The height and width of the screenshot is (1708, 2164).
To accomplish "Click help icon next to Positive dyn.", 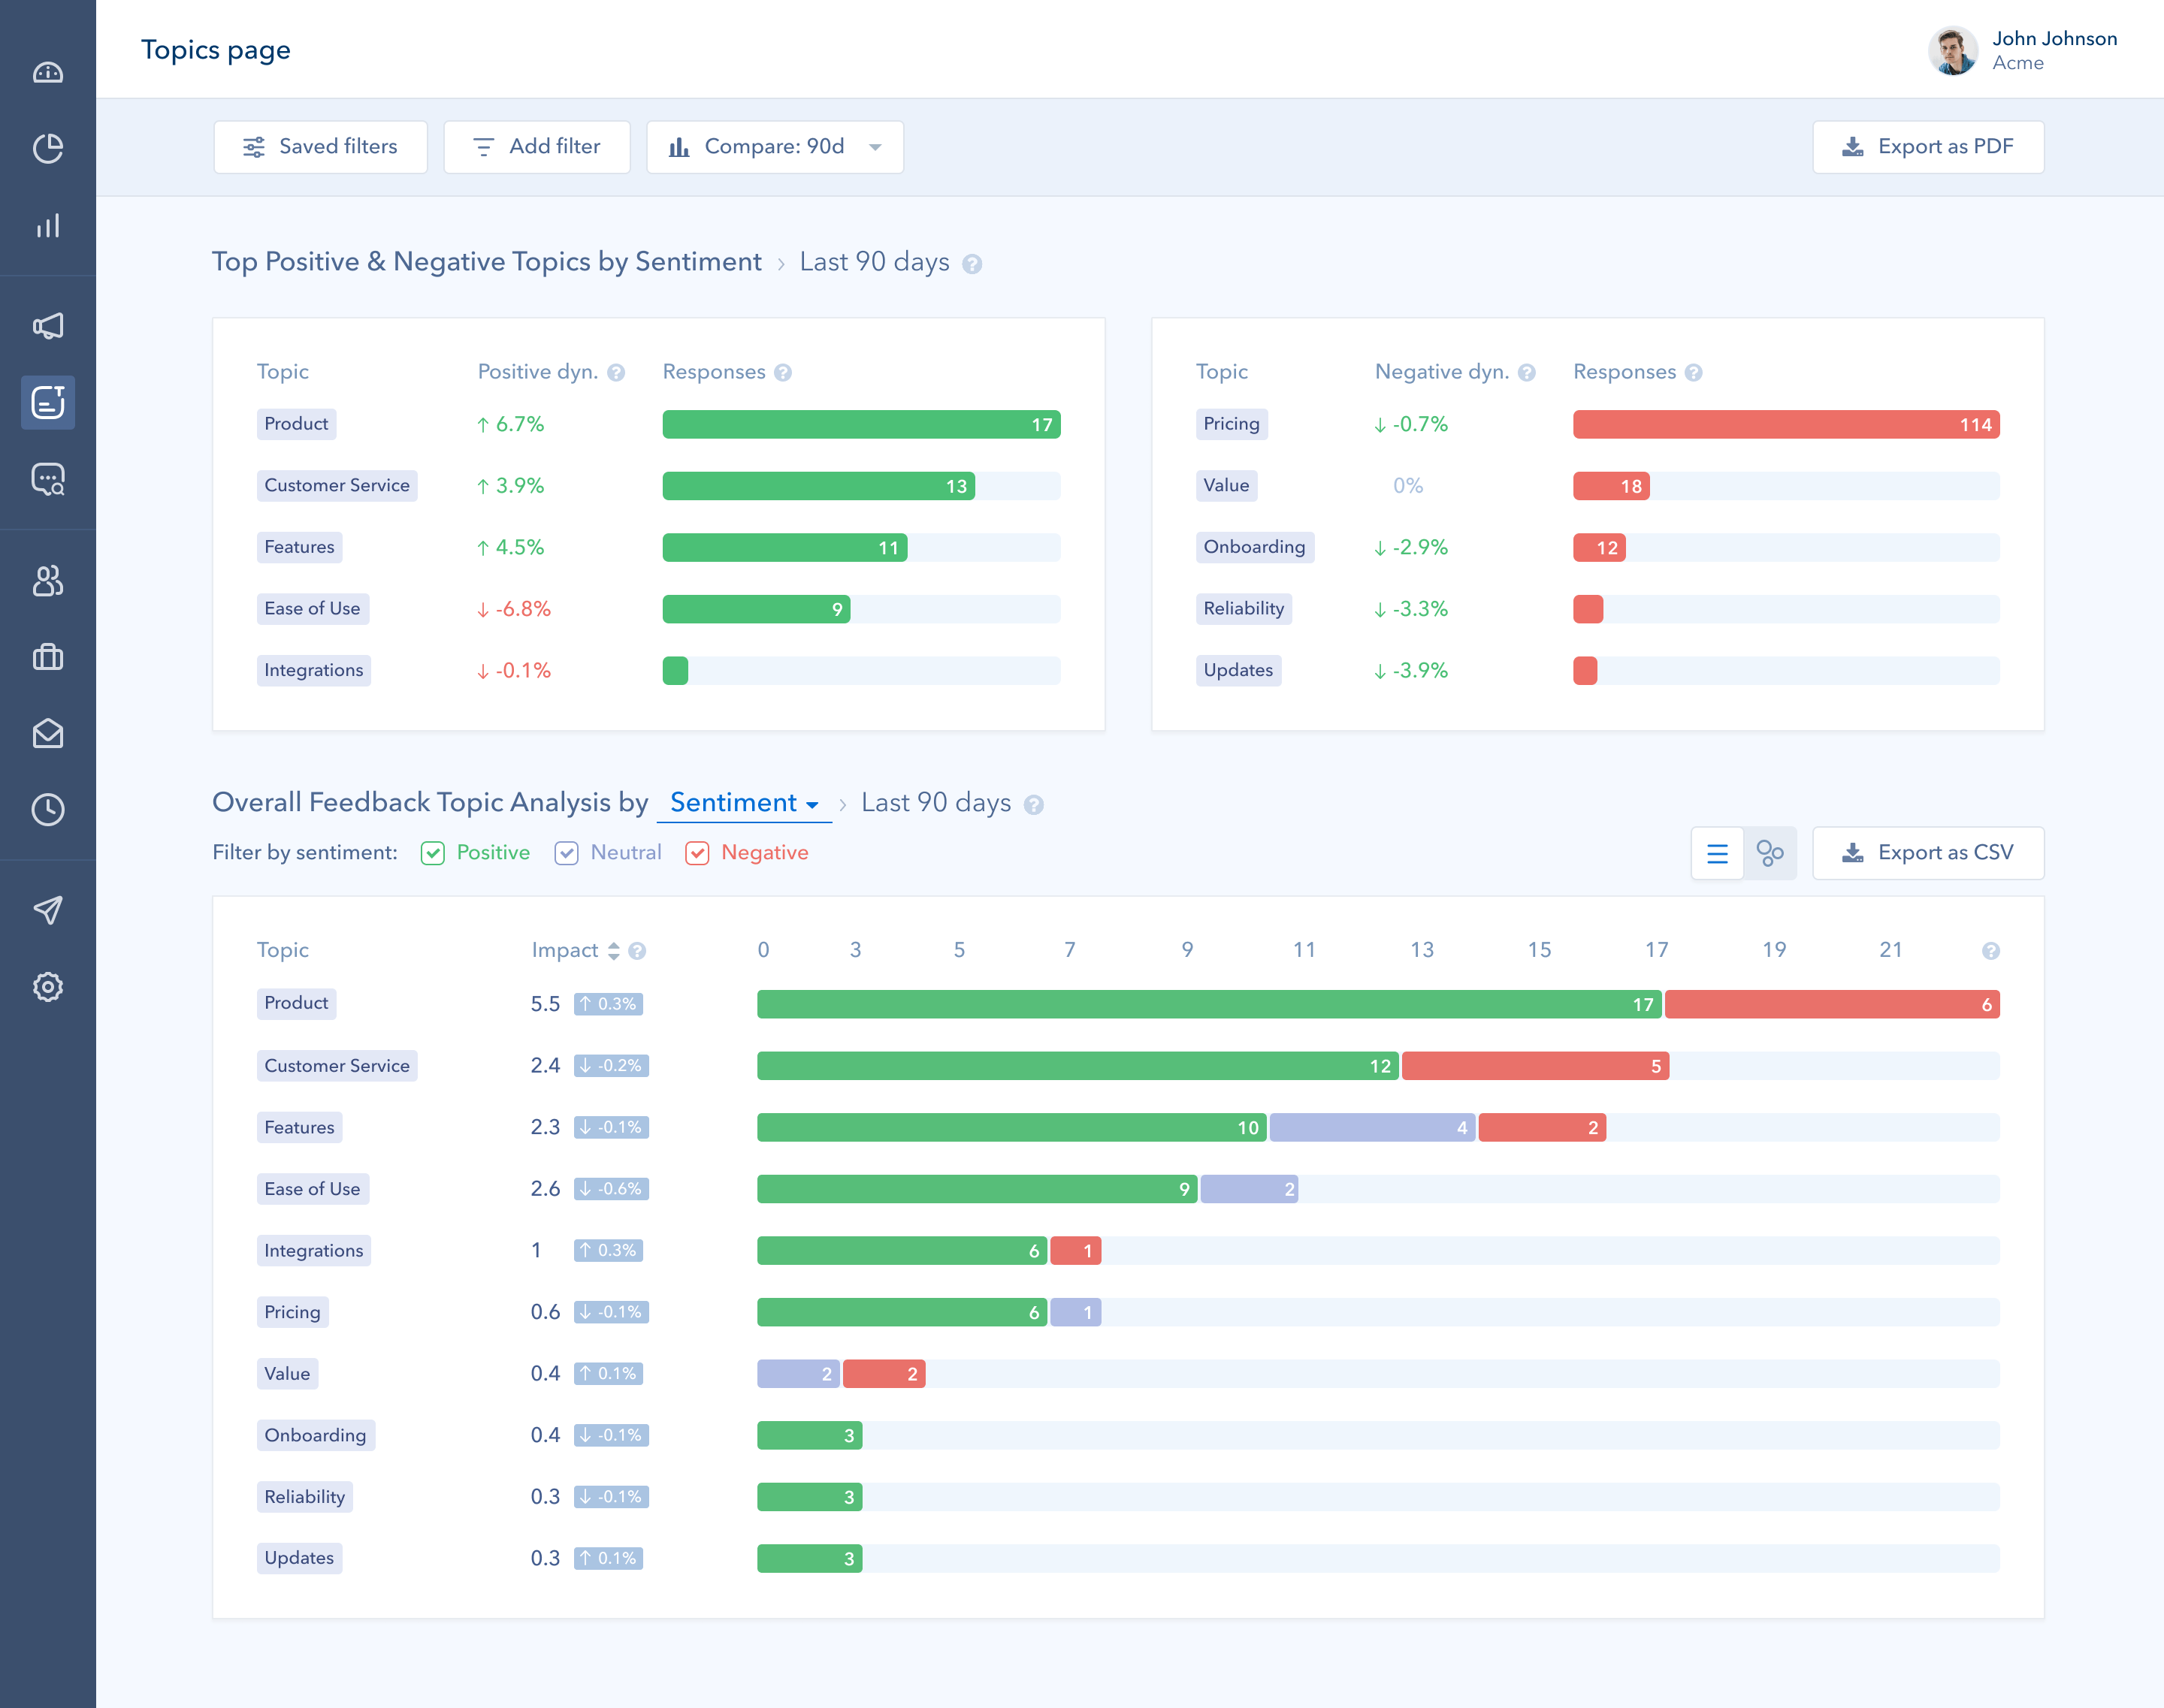I will 616,373.
